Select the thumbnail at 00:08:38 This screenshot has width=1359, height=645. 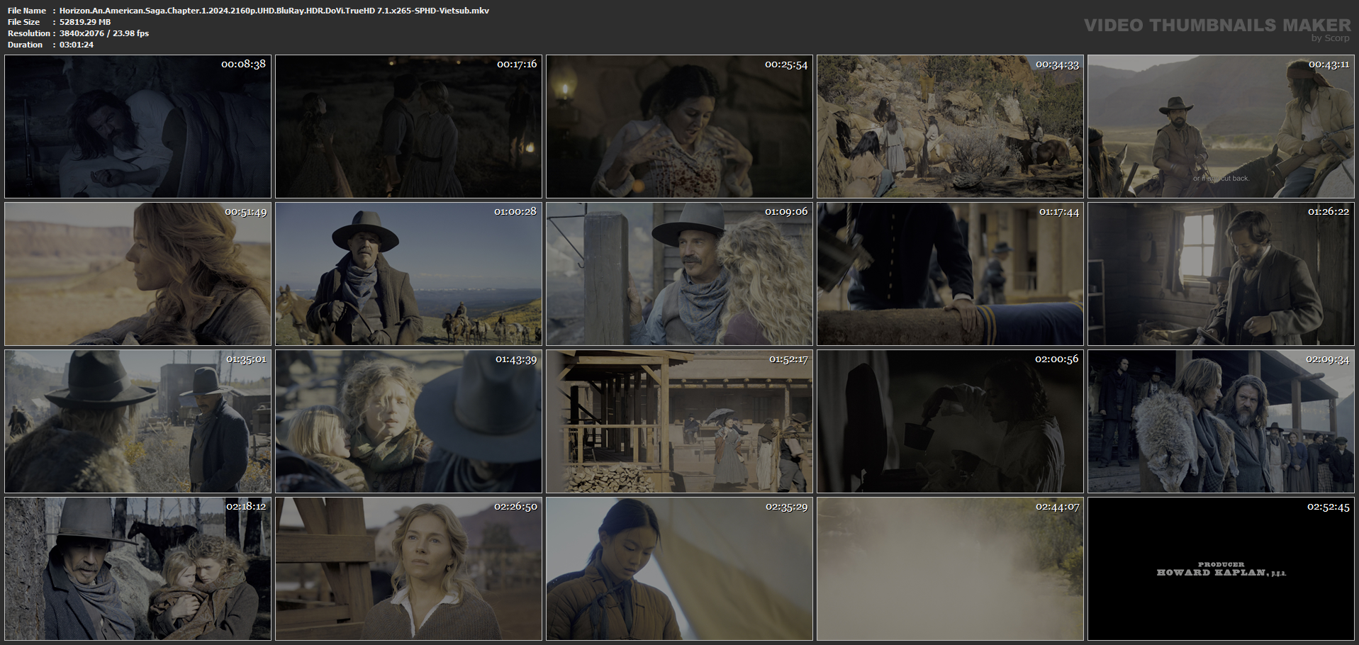click(138, 126)
